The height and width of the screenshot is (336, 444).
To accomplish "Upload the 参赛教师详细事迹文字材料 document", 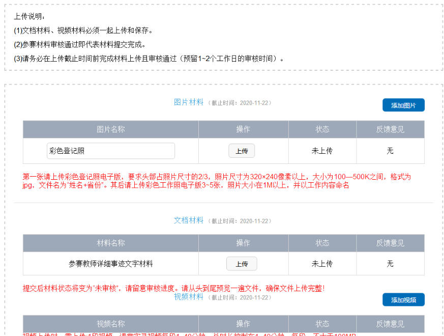I will coord(242,264).
